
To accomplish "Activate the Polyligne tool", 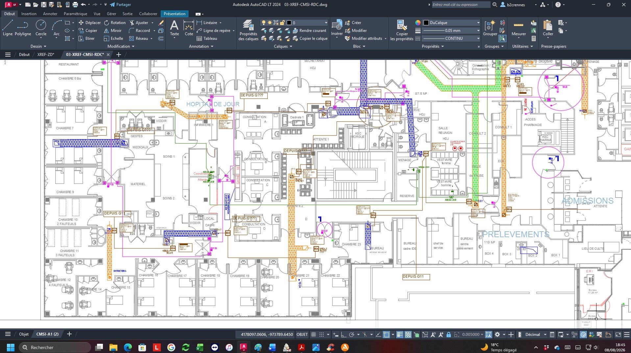I will [23, 28].
